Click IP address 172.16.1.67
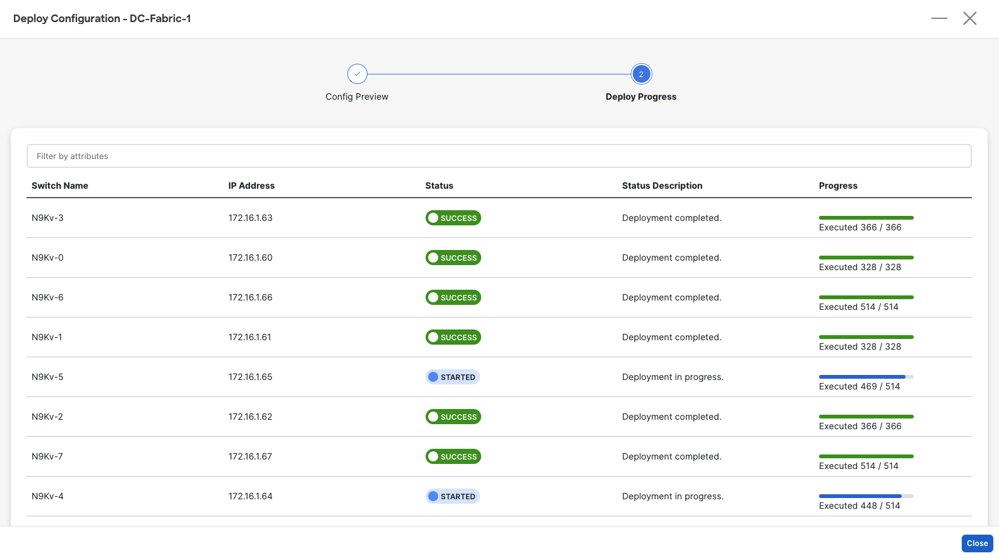The height and width of the screenshot is (558, 999). (x=250, y=456)
